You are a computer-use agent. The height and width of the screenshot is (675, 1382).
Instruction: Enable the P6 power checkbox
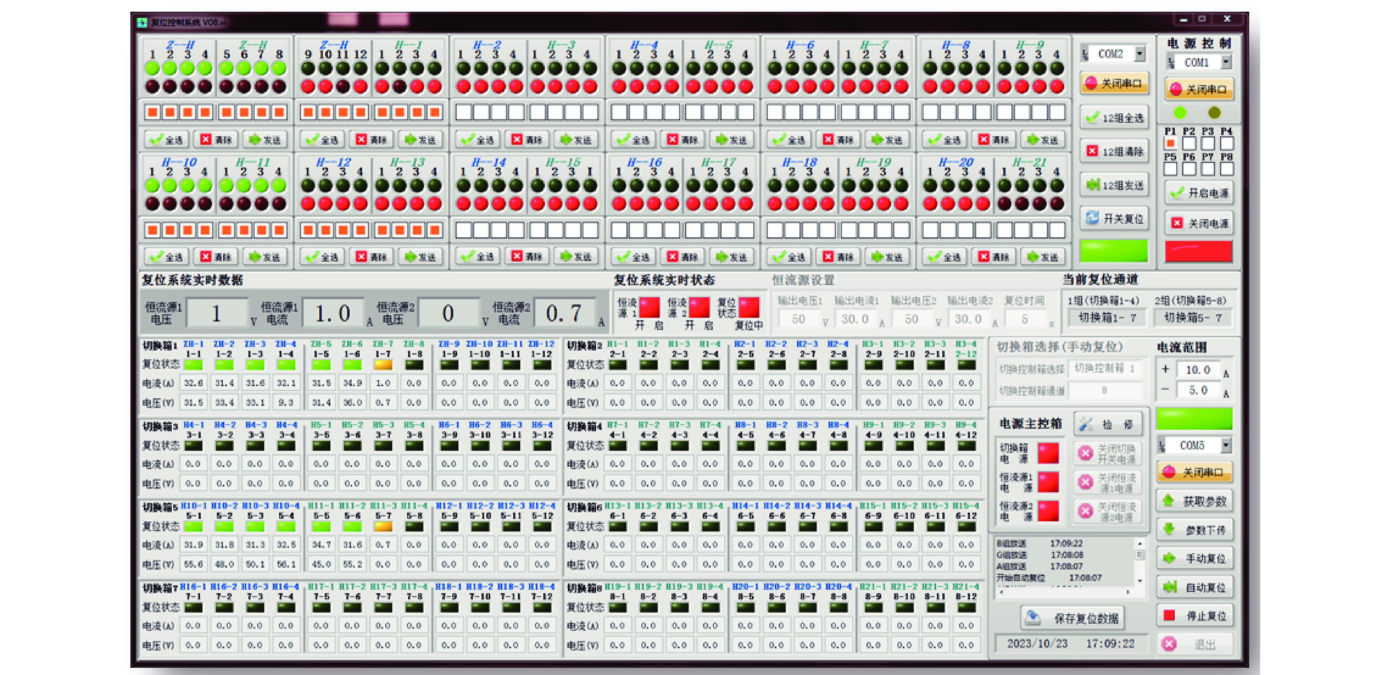(1189, 169)
